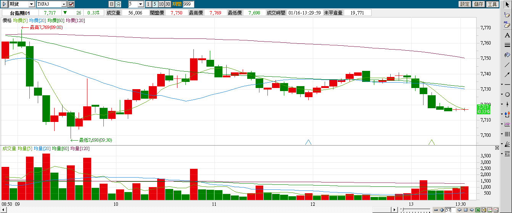The image size is (512, 213).
Task: Click the zoom in plus icon
Action: click(441, 210)
